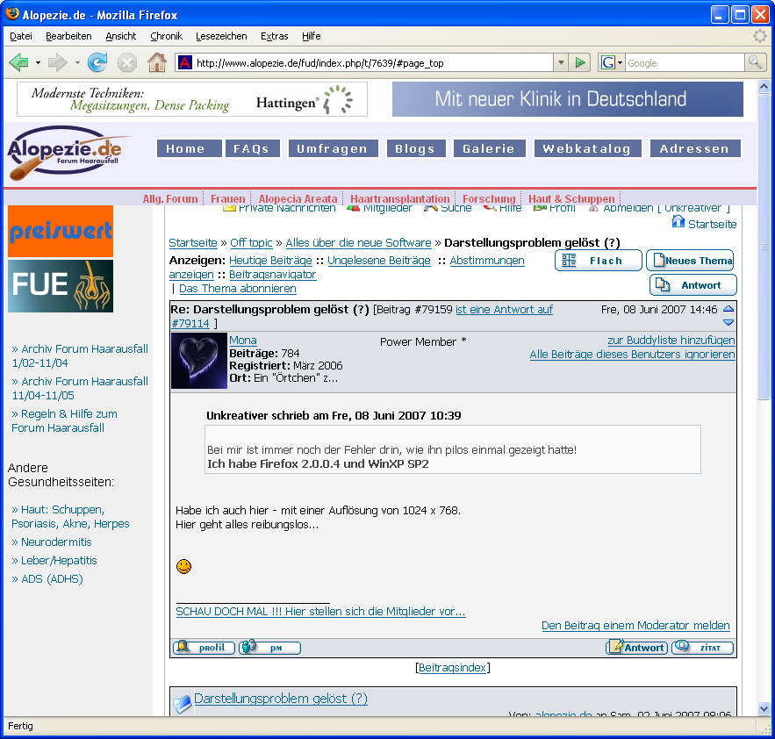This screenshot has height=739, width=775.
Task: Open the address bar history dropdown
Action: [561, 62]
